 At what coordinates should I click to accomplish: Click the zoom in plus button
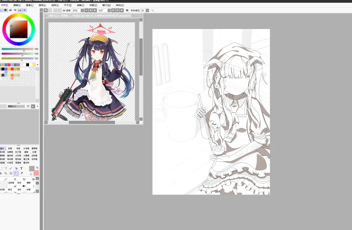(91, 10)
